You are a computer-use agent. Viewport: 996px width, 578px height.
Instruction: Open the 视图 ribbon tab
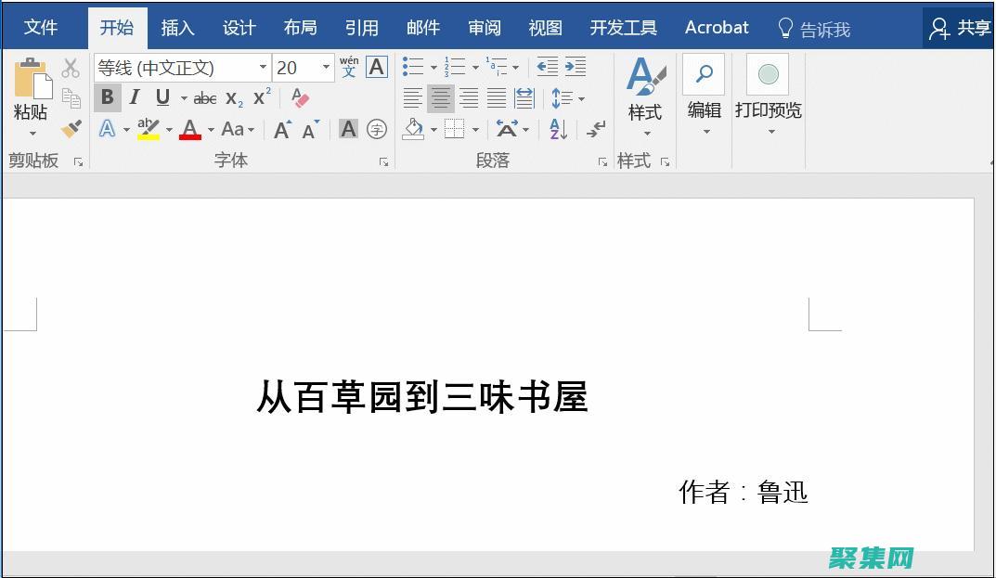545,28
